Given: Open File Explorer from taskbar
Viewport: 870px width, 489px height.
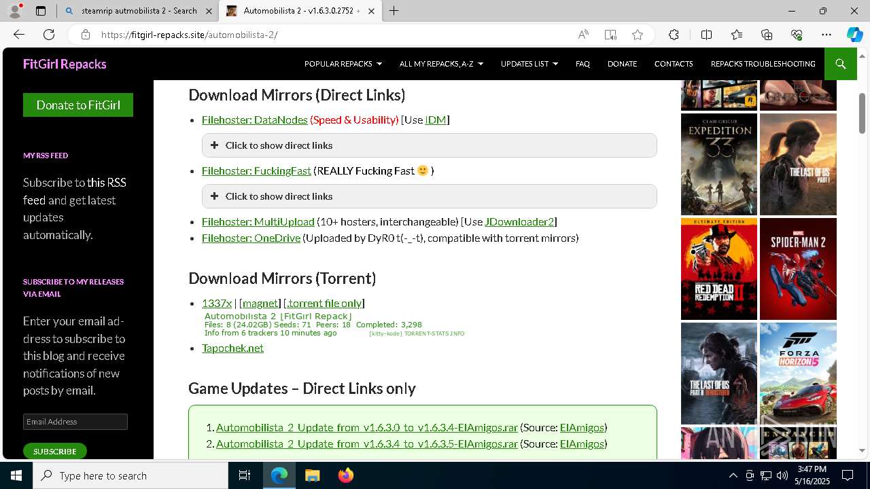Looking at the screenshot, I should (312, 475).
